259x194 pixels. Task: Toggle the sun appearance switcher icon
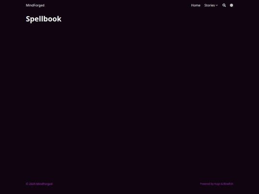click(231, 5)
